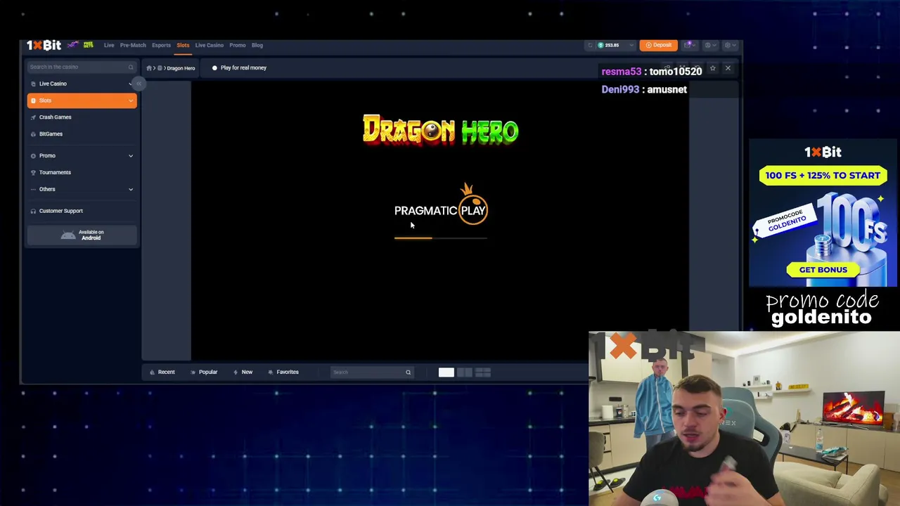Show Recent games in the bottom bar
This screenshot has height=506, width=900.
[x=162, y=372]
